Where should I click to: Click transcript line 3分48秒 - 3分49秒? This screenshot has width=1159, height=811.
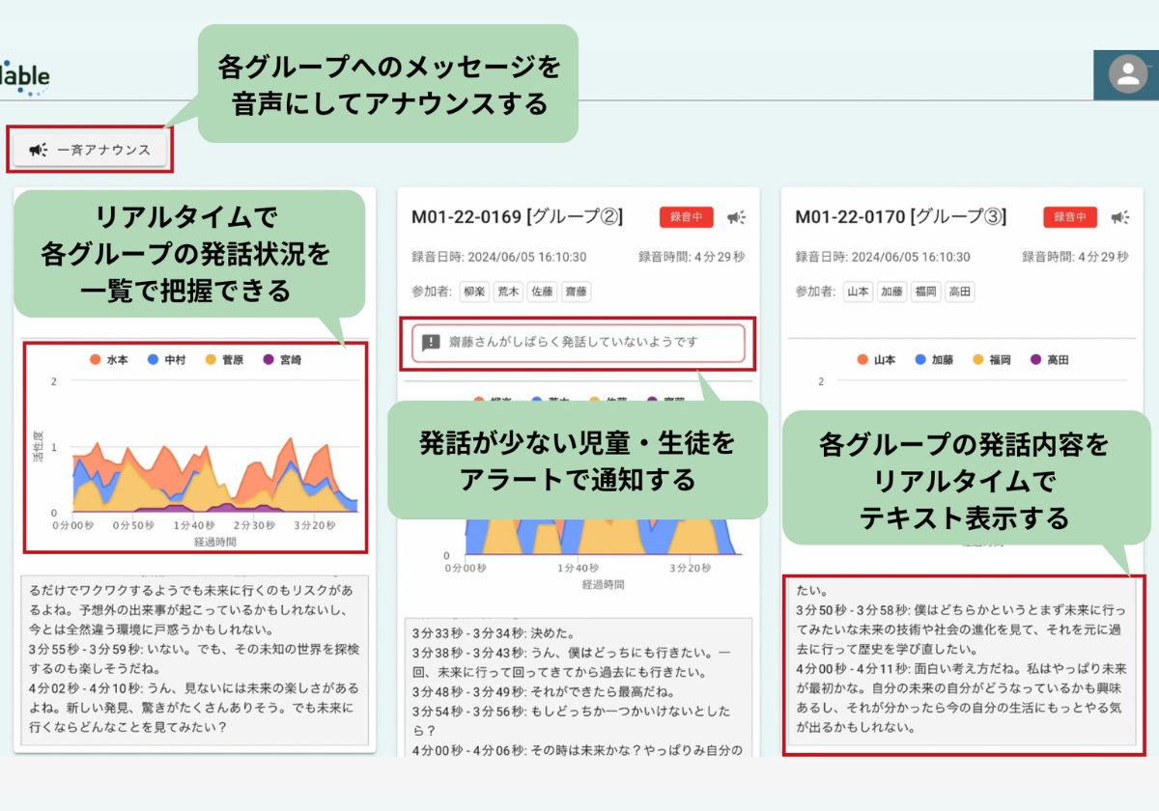544,691
